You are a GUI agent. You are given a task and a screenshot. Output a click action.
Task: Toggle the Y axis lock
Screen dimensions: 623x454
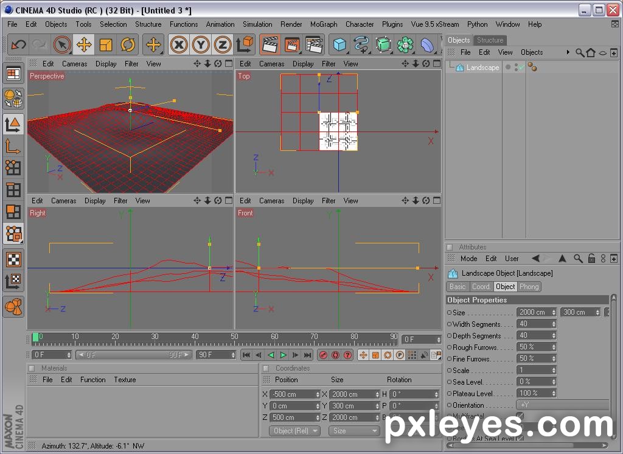(x=201, y=44)
